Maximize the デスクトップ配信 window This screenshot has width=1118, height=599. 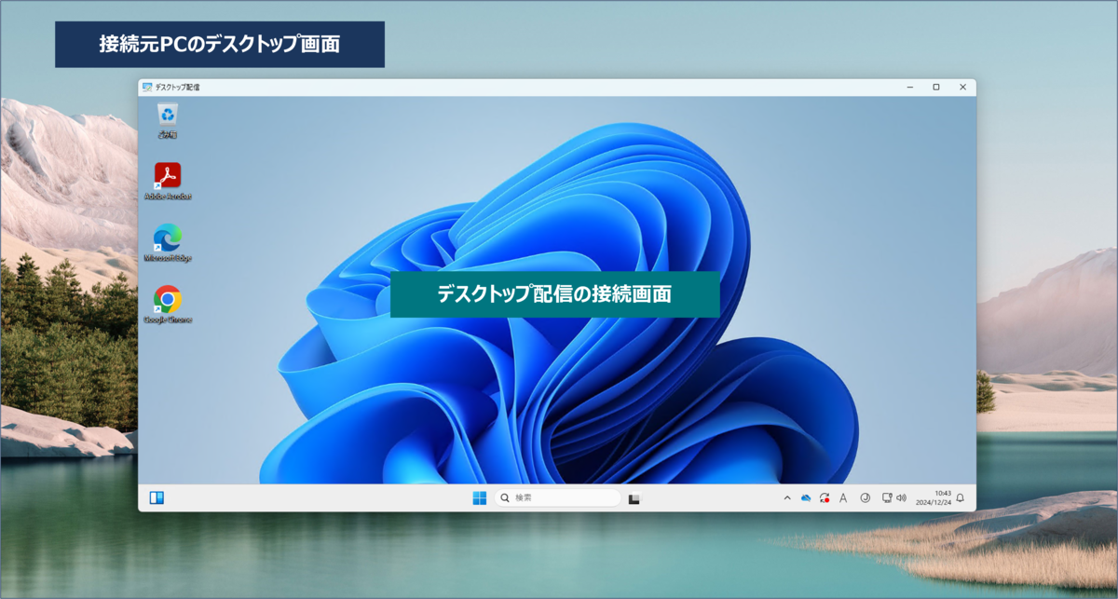(x=936, y=87)
